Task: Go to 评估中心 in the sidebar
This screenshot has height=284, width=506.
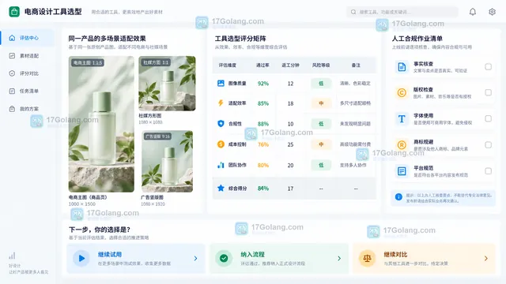Action: [x=28, y=38]
